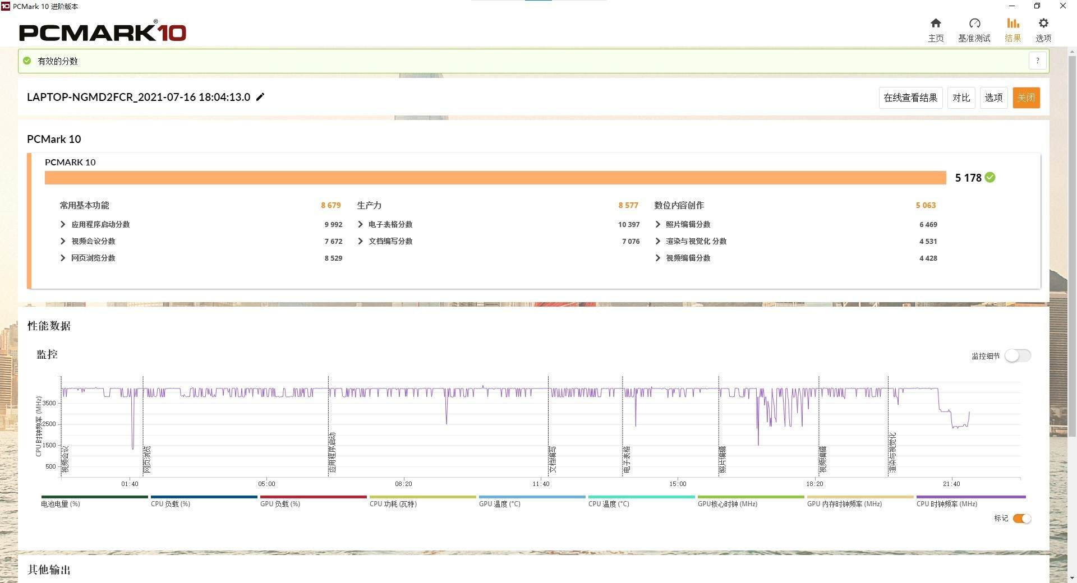Click the overall score 5 178
Viewport: 1077px width, 583px height.
pos(968,178)
